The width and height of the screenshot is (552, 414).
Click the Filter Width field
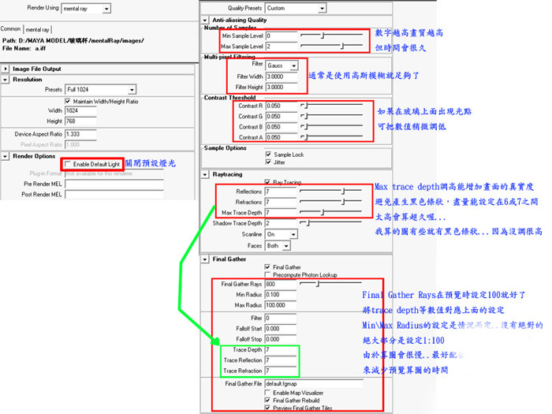click(x=281, y=76)
